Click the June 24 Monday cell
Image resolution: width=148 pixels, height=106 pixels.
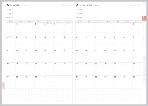80,82
